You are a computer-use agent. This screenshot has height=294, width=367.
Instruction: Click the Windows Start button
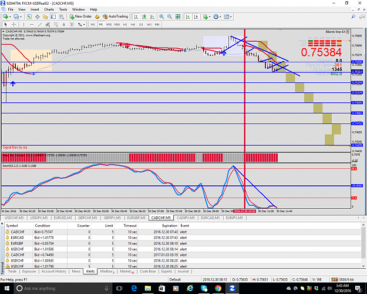coord(6,288)
